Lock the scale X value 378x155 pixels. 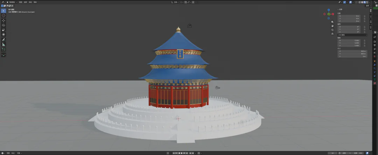pos(364,40)
